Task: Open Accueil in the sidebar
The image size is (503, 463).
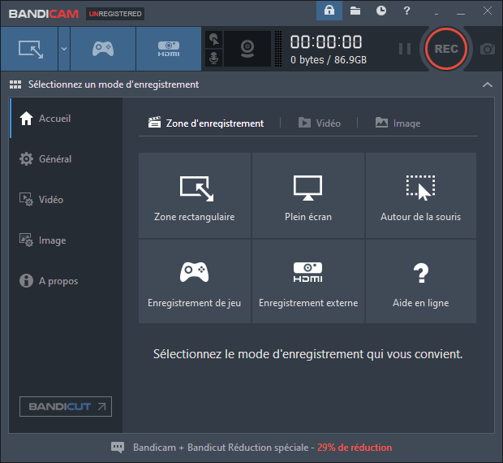Action: point(66,118)
